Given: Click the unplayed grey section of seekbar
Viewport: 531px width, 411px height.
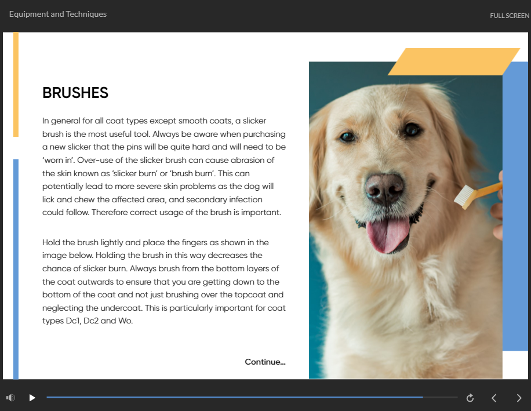Looking at the screenshot, I should pos(441,398).
